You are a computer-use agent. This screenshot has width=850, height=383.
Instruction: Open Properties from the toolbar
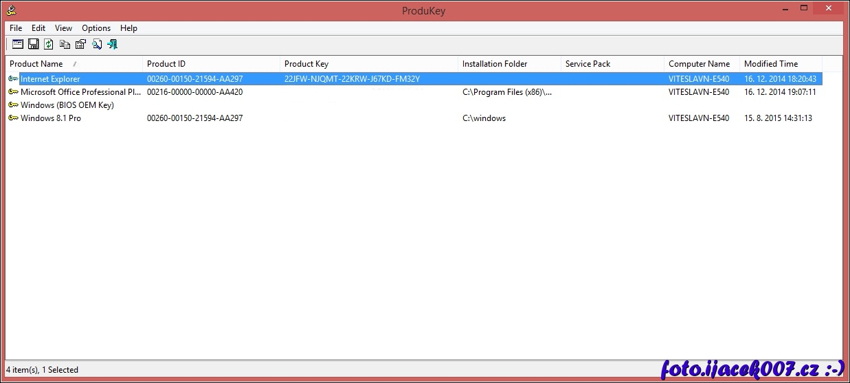[80, 45]
